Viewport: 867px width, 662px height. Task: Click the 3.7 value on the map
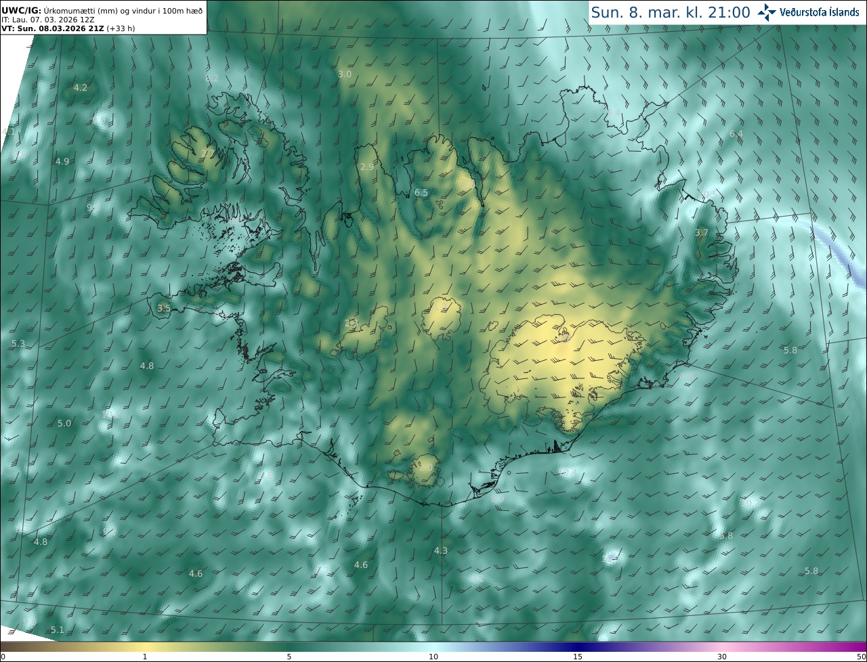click(x=702, y=233)
